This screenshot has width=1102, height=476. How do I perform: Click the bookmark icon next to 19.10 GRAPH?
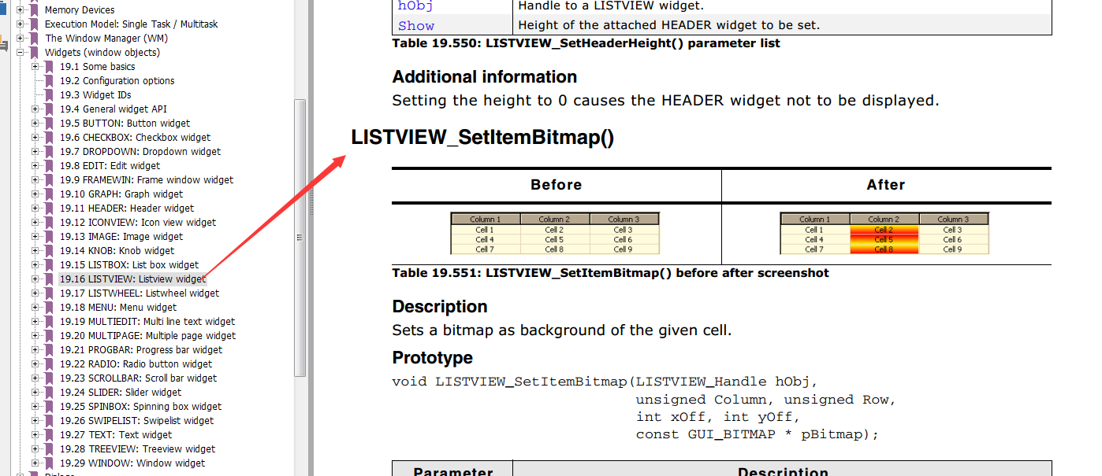49,194
